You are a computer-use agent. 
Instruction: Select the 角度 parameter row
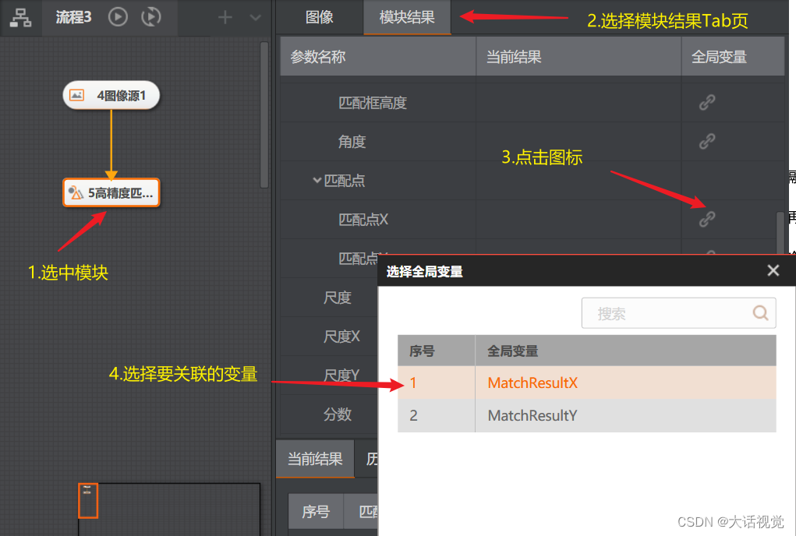[532, 142]
